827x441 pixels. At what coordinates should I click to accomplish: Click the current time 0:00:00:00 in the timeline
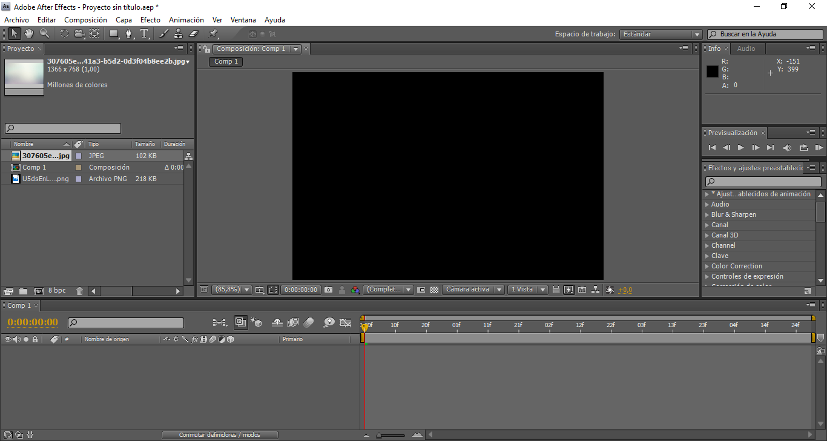[33, 322]
